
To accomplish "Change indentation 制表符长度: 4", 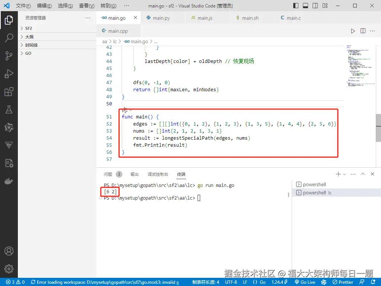I will (205, 282).
